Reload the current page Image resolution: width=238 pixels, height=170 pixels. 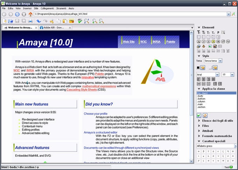point(17,14)
